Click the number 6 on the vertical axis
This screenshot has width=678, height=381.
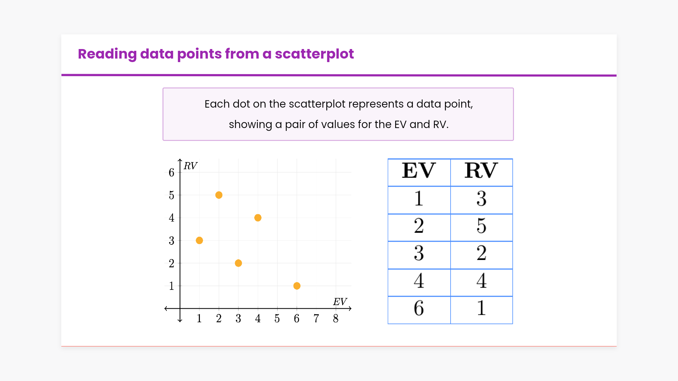click(x=172, y=173)
